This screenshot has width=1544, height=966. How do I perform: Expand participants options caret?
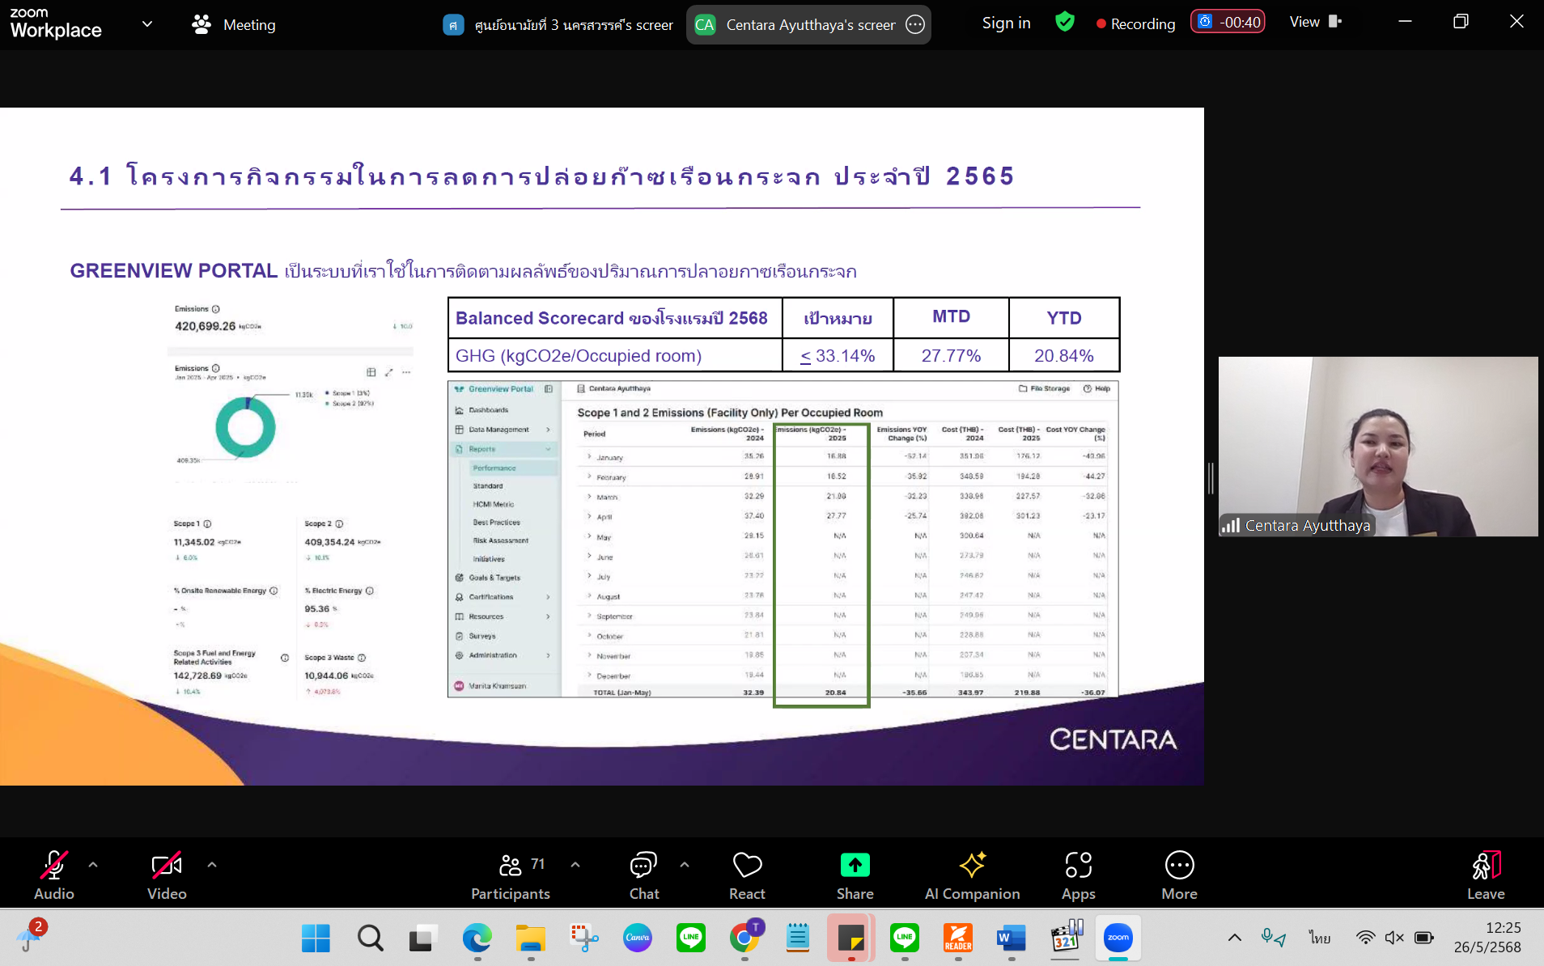coord(575,865)
